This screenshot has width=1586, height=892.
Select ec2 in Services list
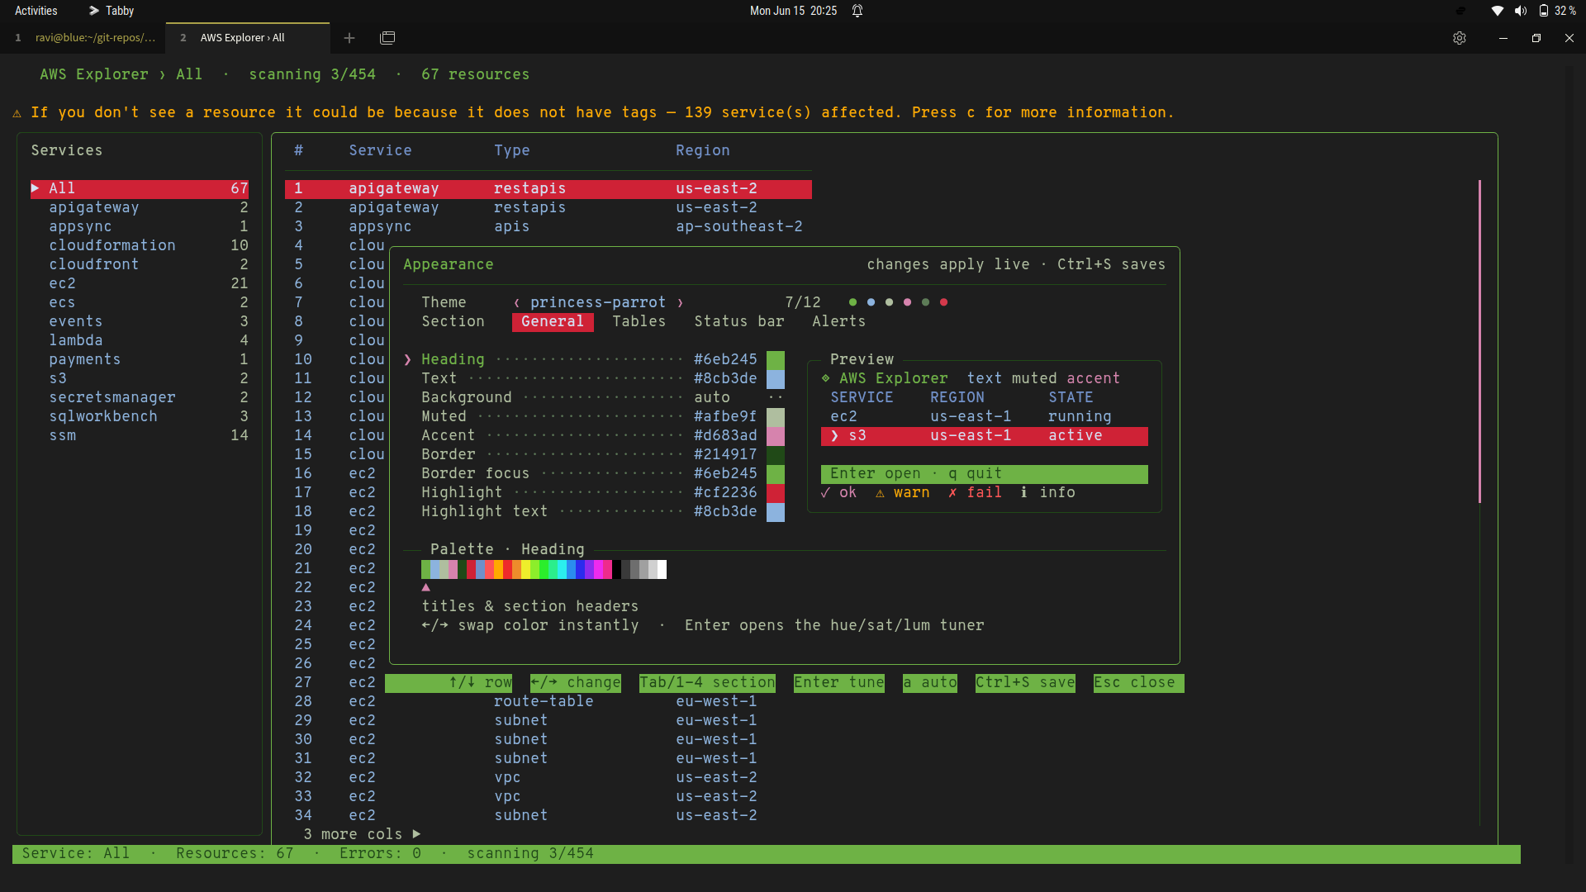[x=140, y=284]
